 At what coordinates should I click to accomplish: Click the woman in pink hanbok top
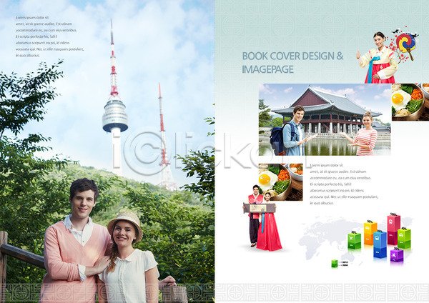coord(379,59)
